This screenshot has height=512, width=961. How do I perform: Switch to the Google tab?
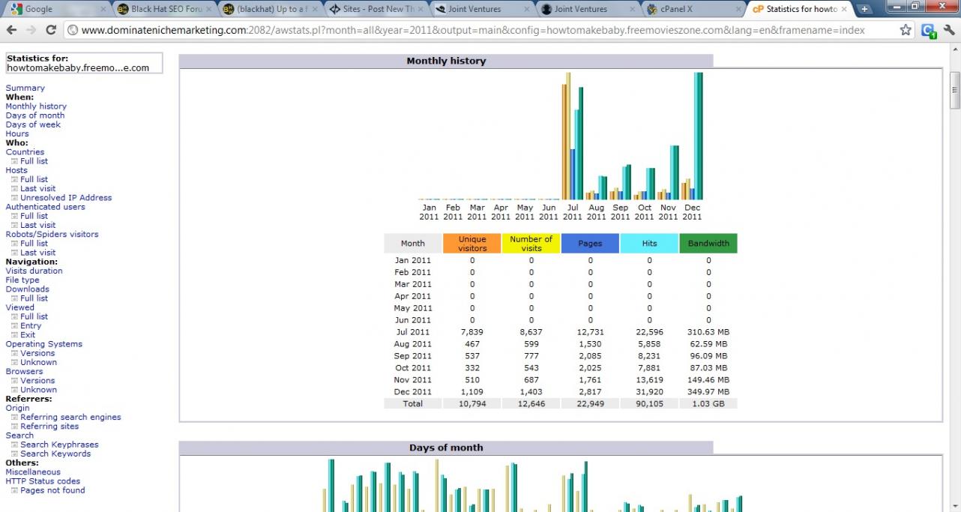[56, 10]
